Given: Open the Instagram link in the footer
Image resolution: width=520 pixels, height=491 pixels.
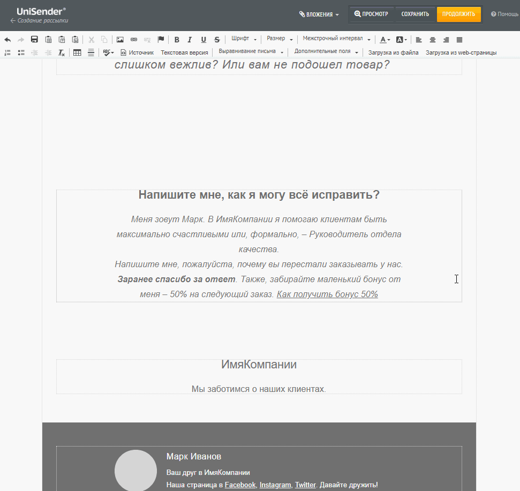Looking at the screenshot, I should coord(275,485).
